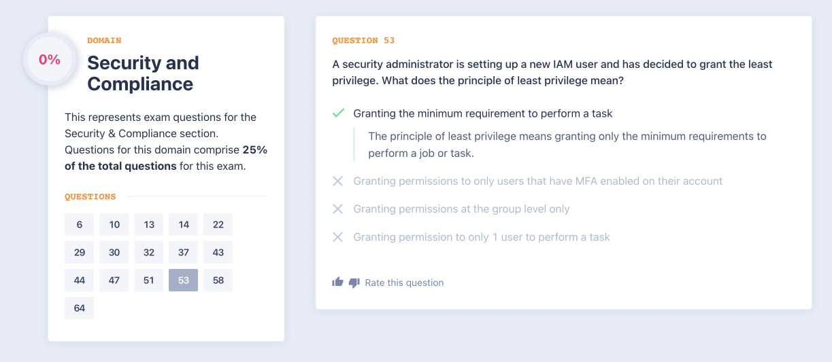The height and width of the screenshot is (362, 832).
Task: Choose 'Granting permission to only 1 user' answer
Action: click(x=481, y=237)
